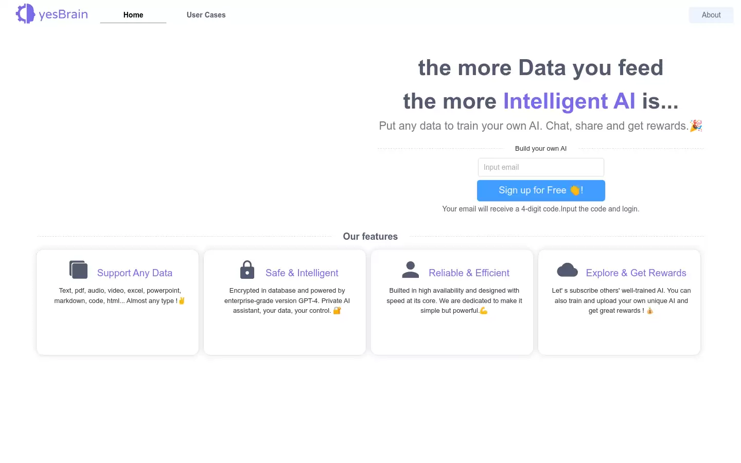
Task: Open the Home tab
Action: [x=133, y=15]
